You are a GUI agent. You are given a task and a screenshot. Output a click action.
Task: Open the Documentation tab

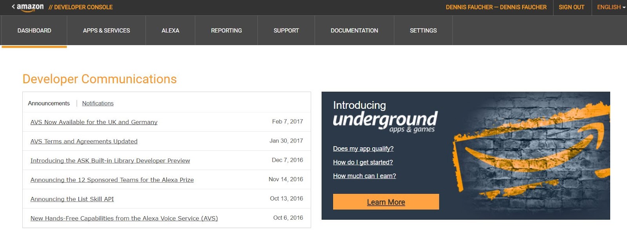click(354, 31)
